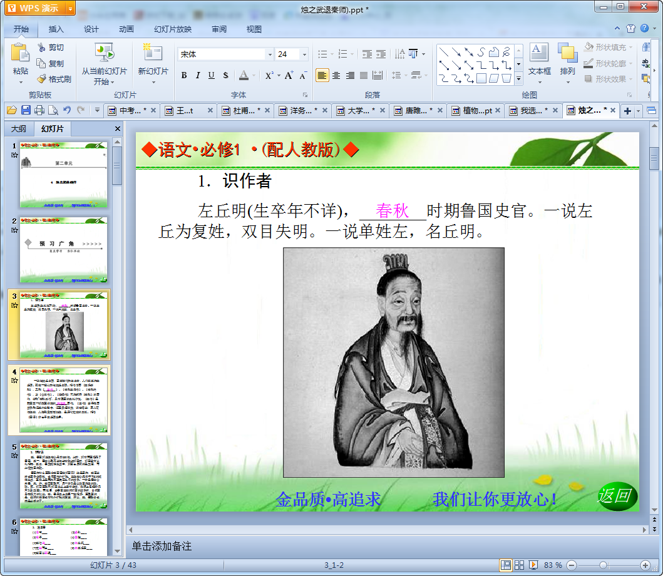This screenshot has height=576, width=663.
Task: Click the increase indent icon
Action: pyautogui.click(x=381, y=54)
